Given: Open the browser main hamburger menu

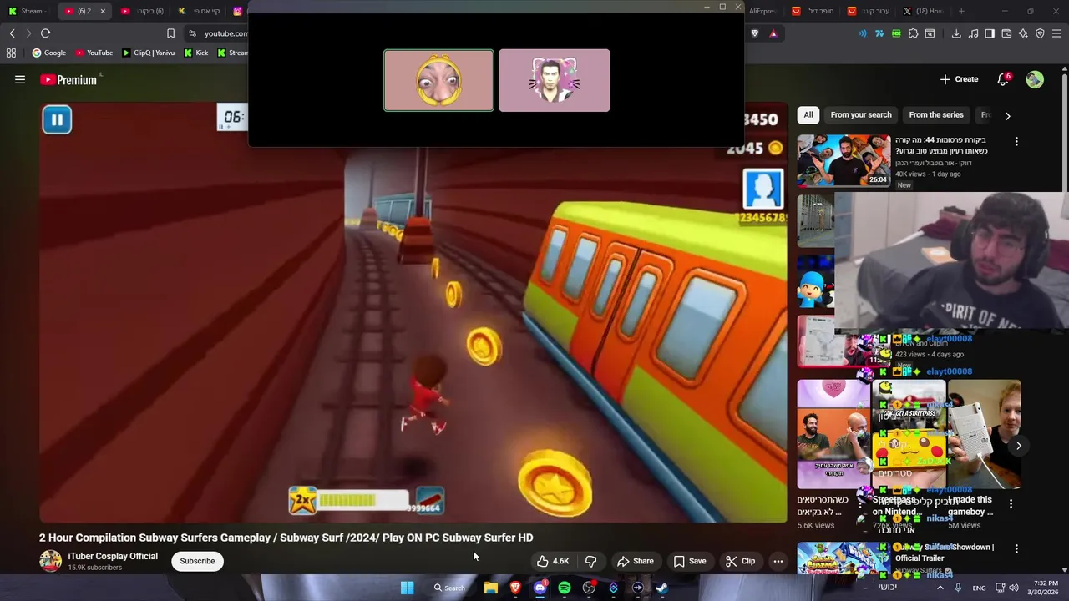Looking at the screenshot, I should pos(1056,33).
